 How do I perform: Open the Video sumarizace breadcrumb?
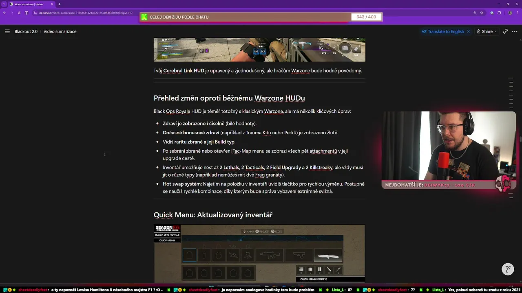[60, 31]
